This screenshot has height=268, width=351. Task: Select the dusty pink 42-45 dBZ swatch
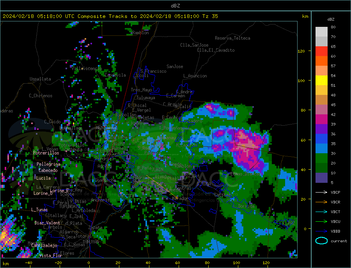tap(321, 109)
